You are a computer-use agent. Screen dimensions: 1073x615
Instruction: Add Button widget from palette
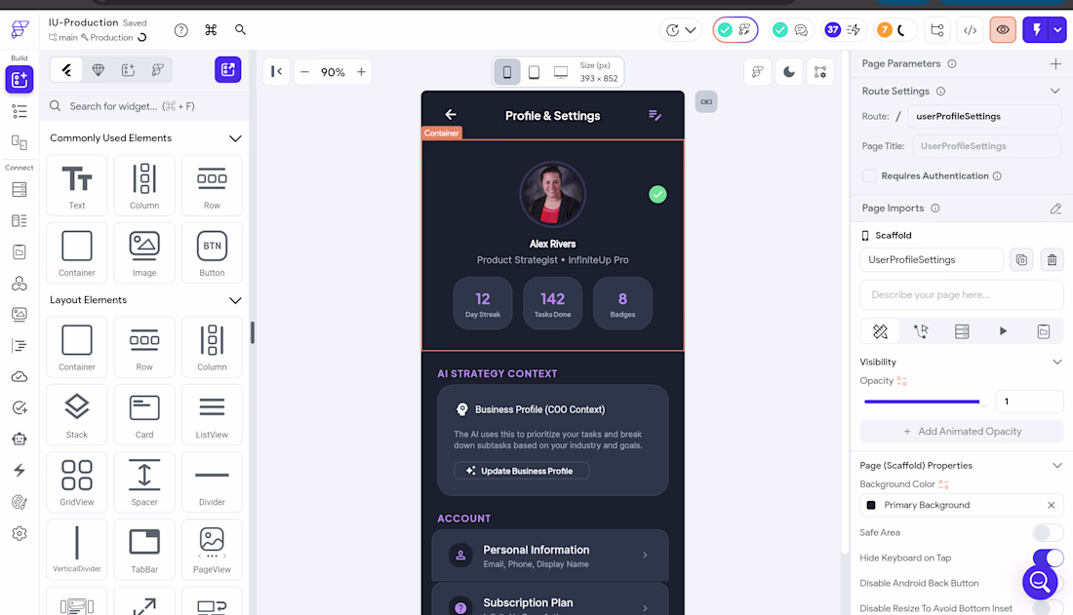pos(212,253)
